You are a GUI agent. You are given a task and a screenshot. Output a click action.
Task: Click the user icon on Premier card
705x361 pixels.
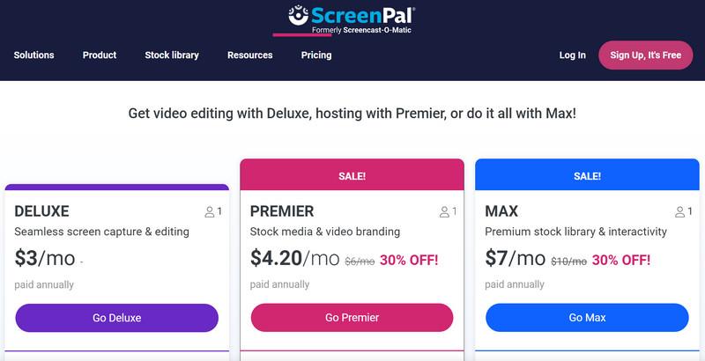click(x=445, y=212)
